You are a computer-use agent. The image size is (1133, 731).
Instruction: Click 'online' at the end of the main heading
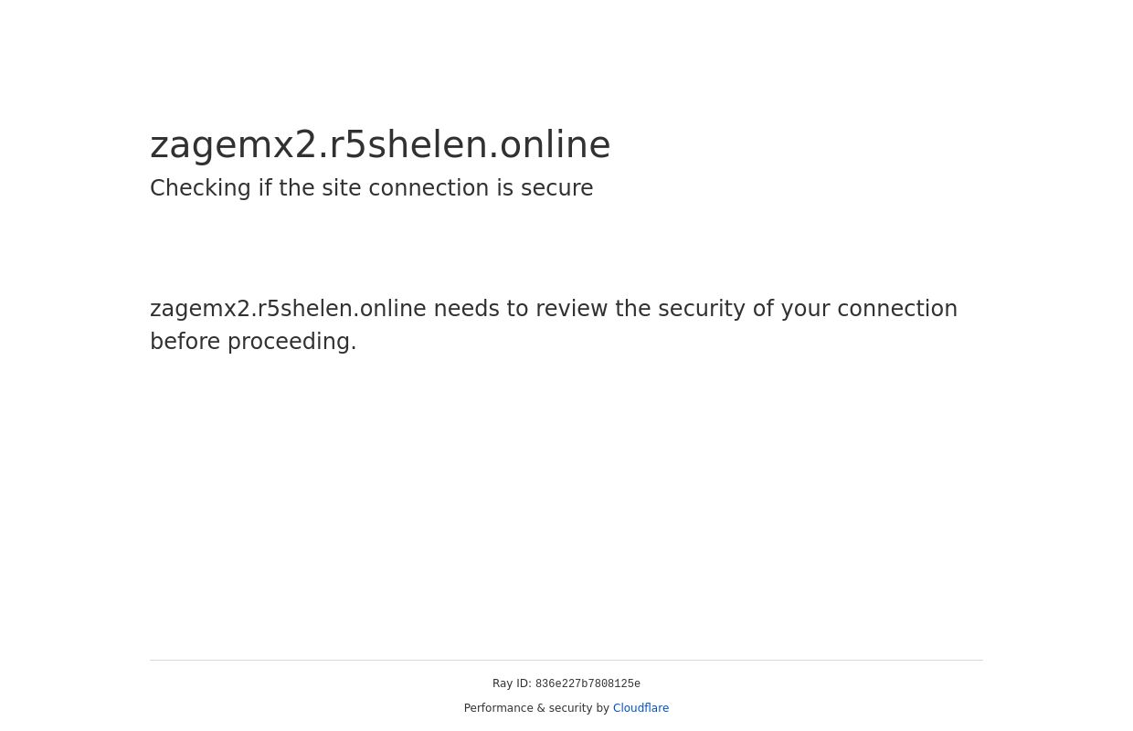(x=555, y=144)
